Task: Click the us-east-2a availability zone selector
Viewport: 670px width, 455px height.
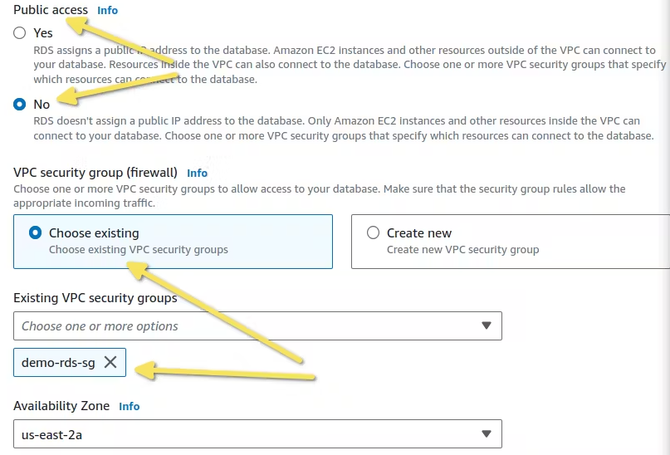Action: pyautogui.click(x=257, y=434)
